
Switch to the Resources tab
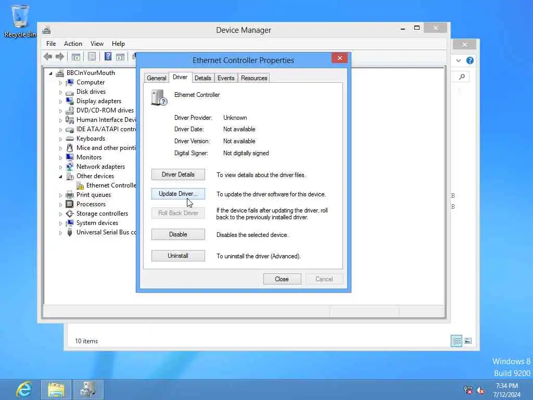click(x=254, y=78)
